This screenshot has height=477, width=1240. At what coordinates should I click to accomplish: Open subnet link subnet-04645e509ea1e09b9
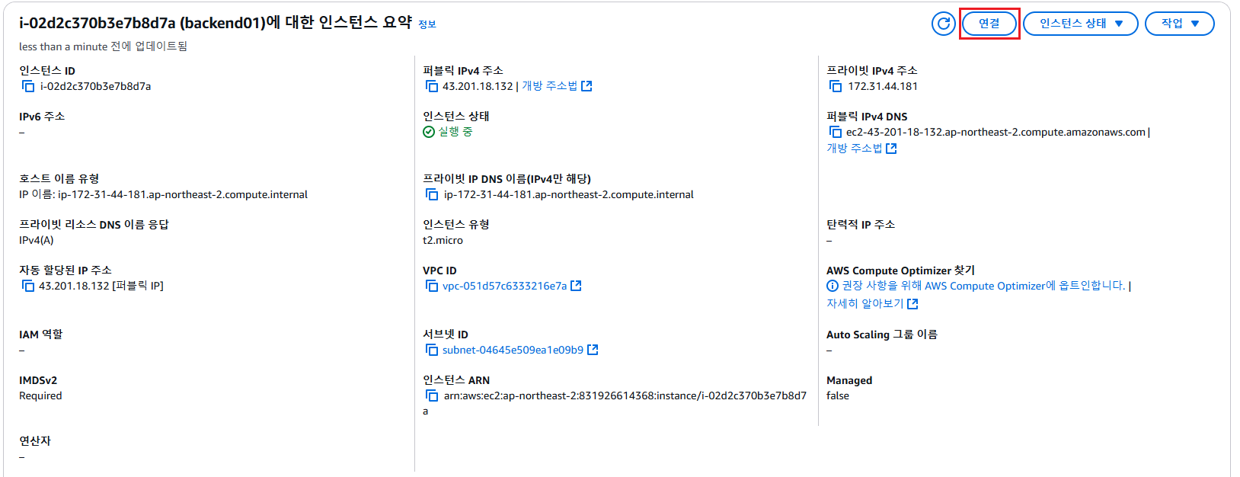click(513, 350)
